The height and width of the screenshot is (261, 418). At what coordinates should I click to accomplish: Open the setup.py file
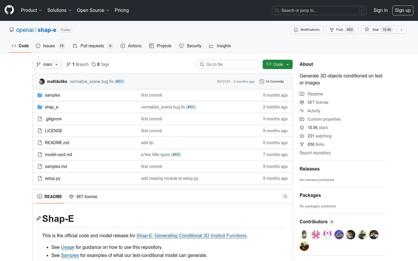tap(53, 178)
